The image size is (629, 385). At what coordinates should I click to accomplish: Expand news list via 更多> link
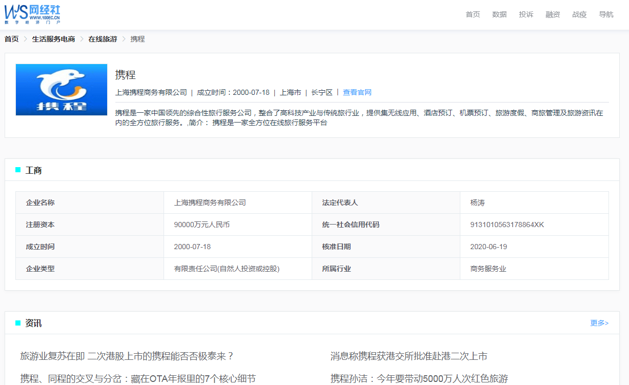tap(599, 323)
